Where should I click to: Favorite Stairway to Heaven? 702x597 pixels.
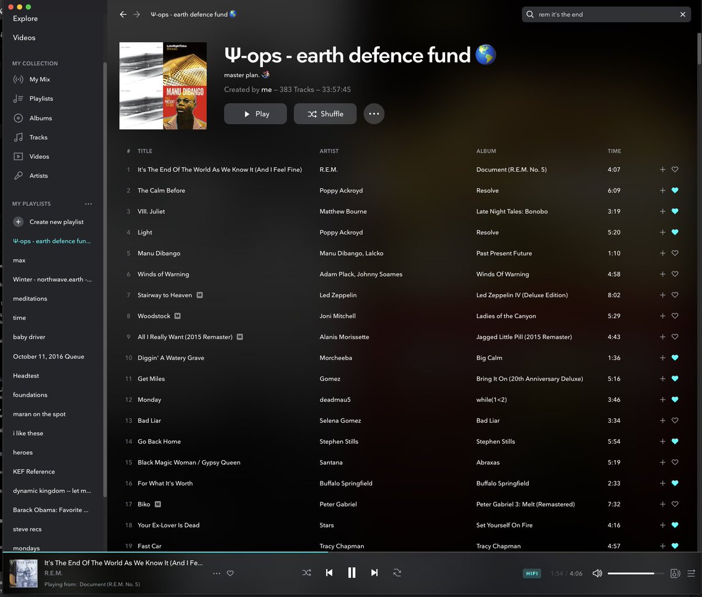click(x=675, y=295)
